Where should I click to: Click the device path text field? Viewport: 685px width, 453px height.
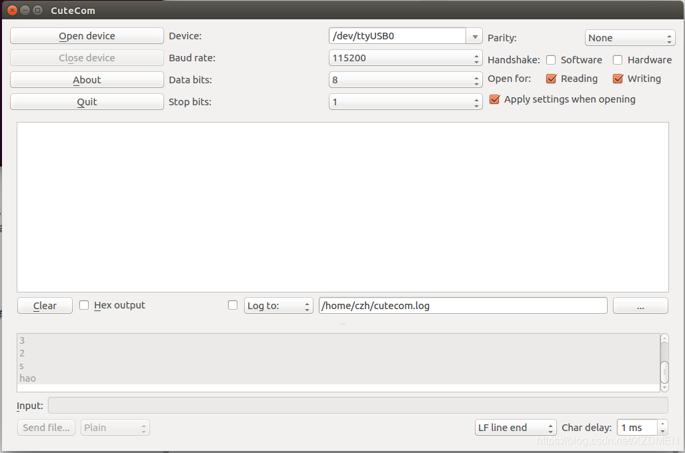[x=398, y=36]
